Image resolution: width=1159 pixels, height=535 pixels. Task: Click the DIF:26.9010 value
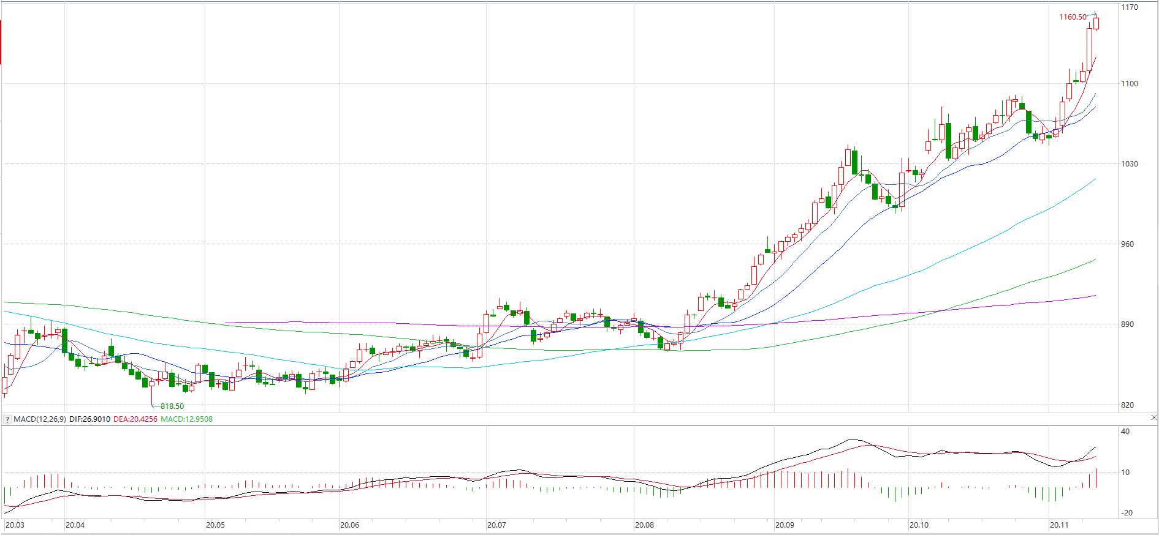pyautogui.click(x=90, y=419)
